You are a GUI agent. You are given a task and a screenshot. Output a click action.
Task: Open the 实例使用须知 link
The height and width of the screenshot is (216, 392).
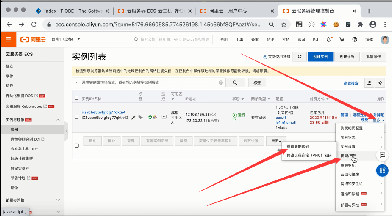[x=277, y=57]
